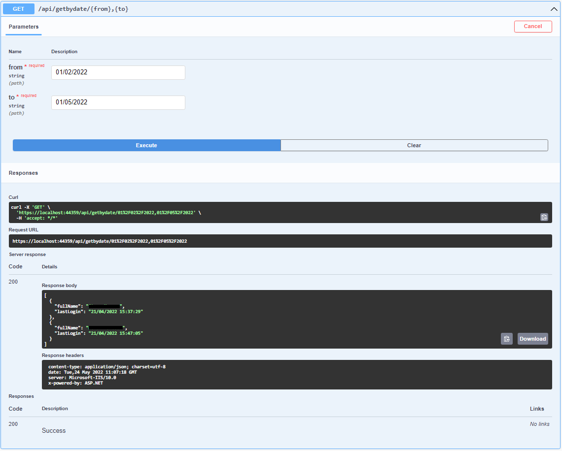Execute the API request
Viewport: 562px width, 451px height.
(x=146, y=145)
